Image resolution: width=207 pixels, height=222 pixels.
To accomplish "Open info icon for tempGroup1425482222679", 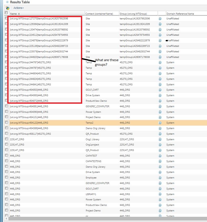I will [160, 41].
